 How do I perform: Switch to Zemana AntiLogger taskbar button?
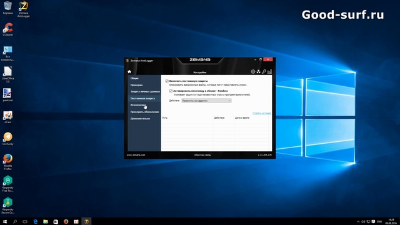pyautogui.click(x=86, y=221)
